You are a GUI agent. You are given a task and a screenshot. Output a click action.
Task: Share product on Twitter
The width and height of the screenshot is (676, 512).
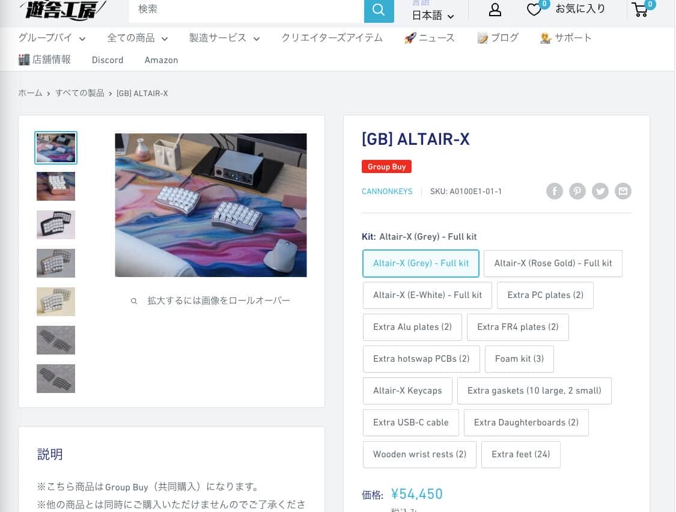600,191
